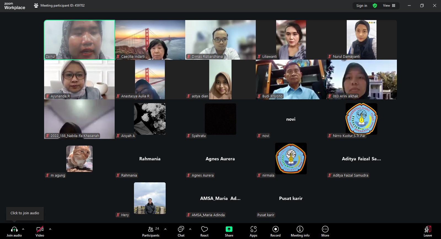Open Meeting info details
Viewport: 441px width, 239px height.
pyautogui.click(x=300, y=231)
